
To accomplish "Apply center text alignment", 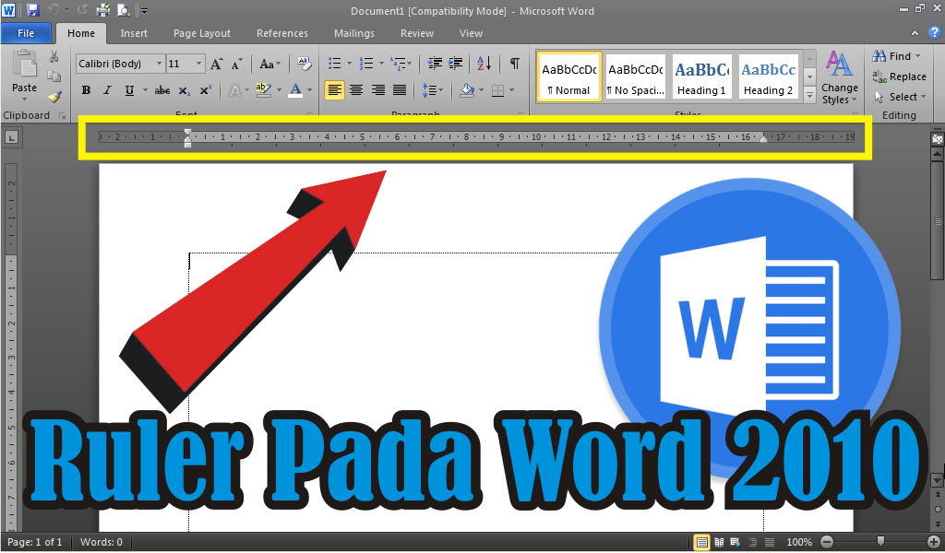I will tap(355, 89).
